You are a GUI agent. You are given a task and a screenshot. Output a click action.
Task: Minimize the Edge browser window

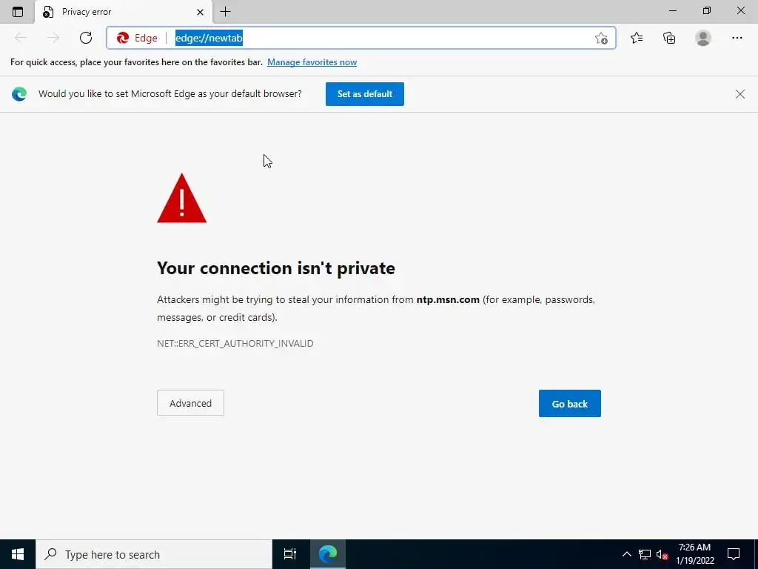click(673, 11)
